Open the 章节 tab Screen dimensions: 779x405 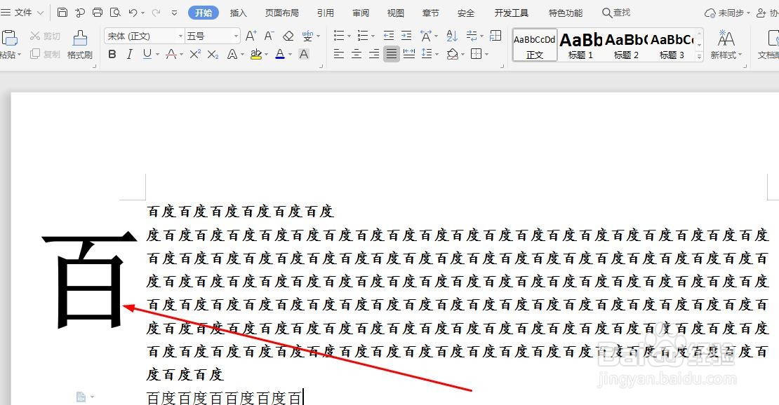point(430,13)
